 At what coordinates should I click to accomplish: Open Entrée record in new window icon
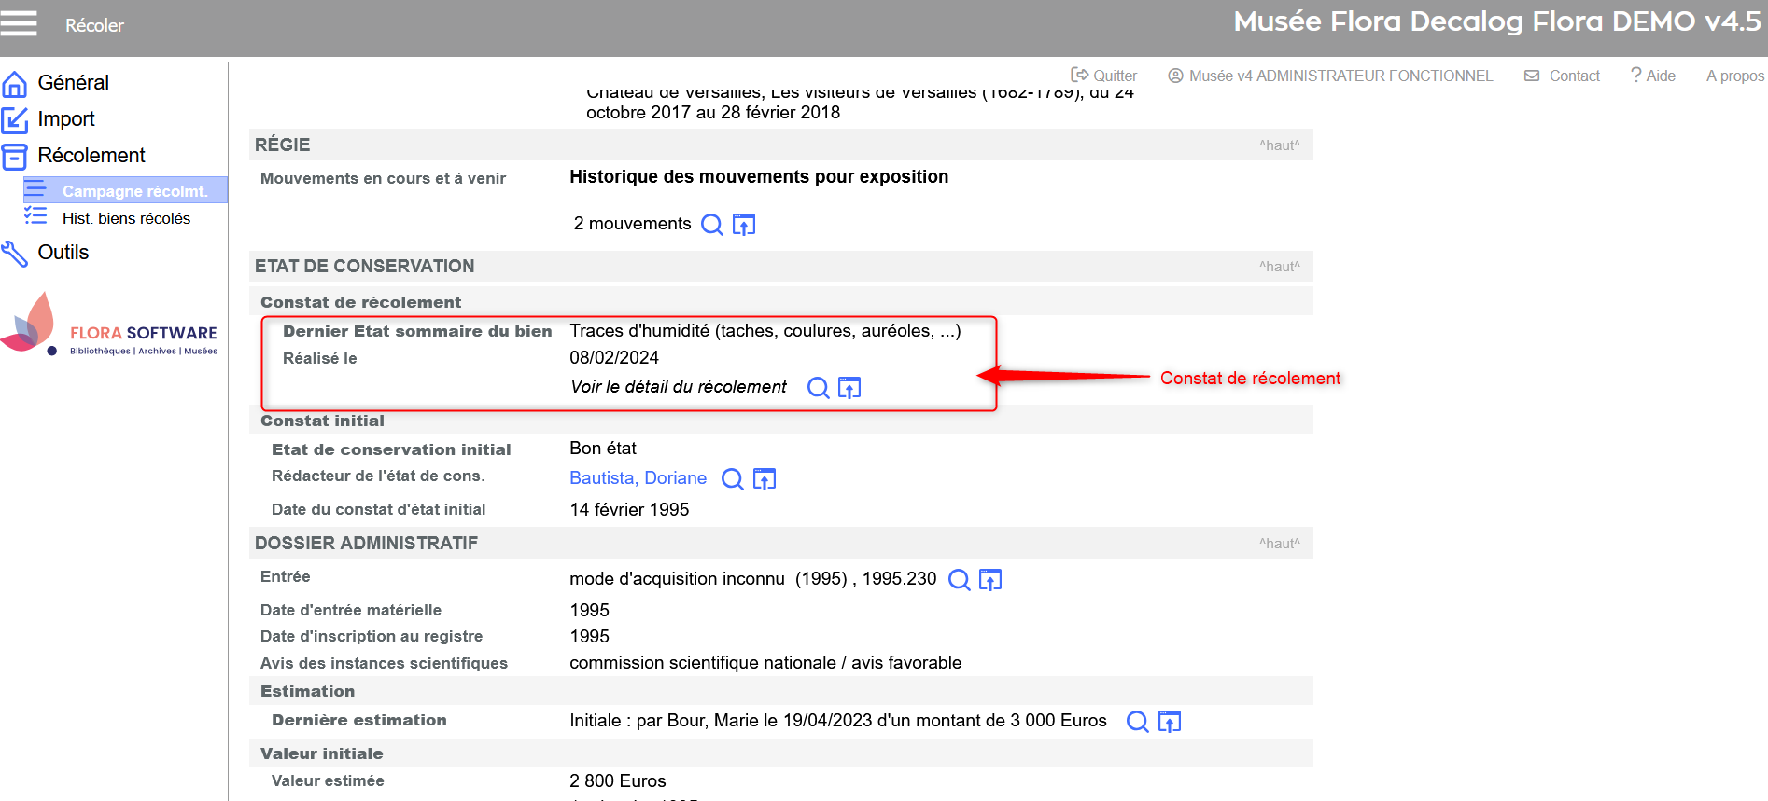pyautogui.click(x=990, y=580)
